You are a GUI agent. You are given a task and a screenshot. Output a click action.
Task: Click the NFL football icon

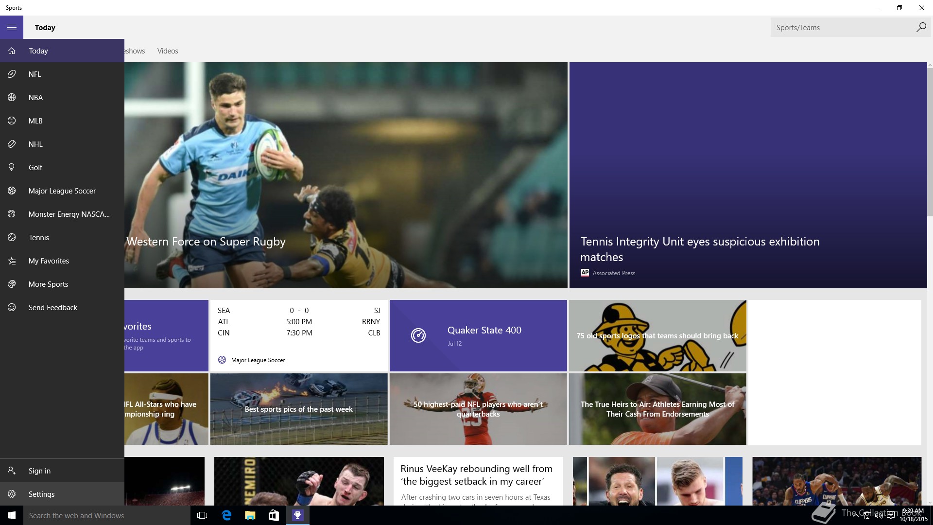point(12,74)
